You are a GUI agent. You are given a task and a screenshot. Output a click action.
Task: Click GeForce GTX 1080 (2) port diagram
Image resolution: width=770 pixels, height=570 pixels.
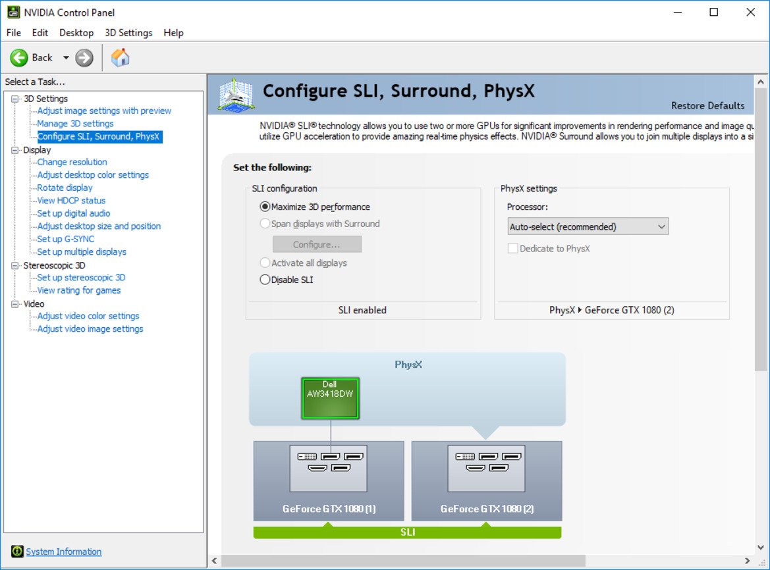point(486,469)
